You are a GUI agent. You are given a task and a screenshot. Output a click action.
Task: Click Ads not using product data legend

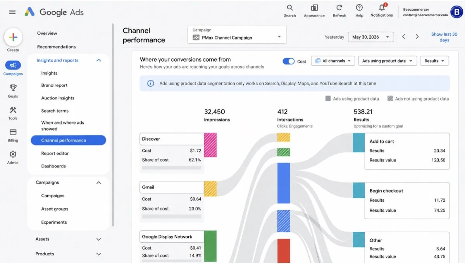418,99
